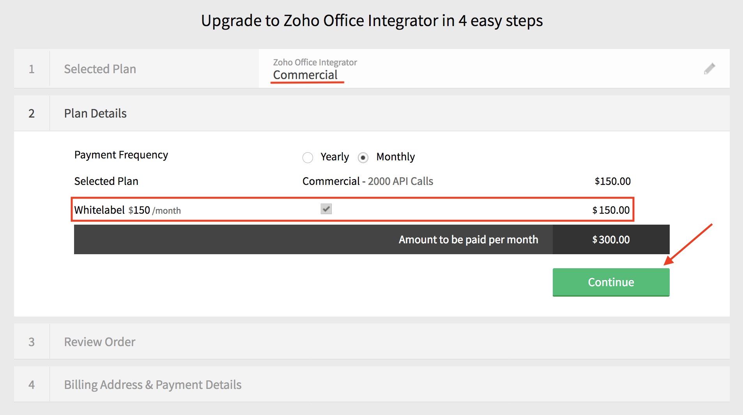Collapse the Plan Details section header
Screen dimensions: 743x415
pyautogui.click(x=95, y=113)
